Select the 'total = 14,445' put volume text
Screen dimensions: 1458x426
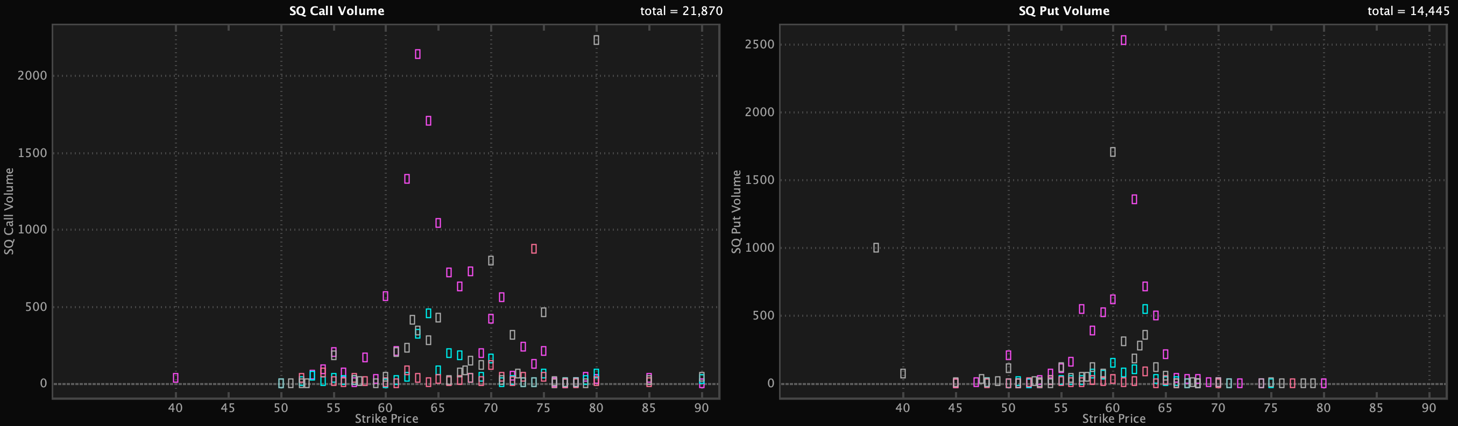[1408, 11]
